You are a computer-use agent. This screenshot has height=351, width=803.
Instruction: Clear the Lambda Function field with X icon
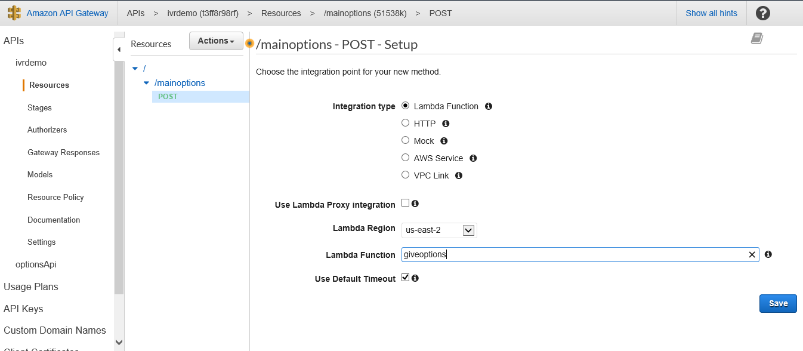[x=752, y=255]
